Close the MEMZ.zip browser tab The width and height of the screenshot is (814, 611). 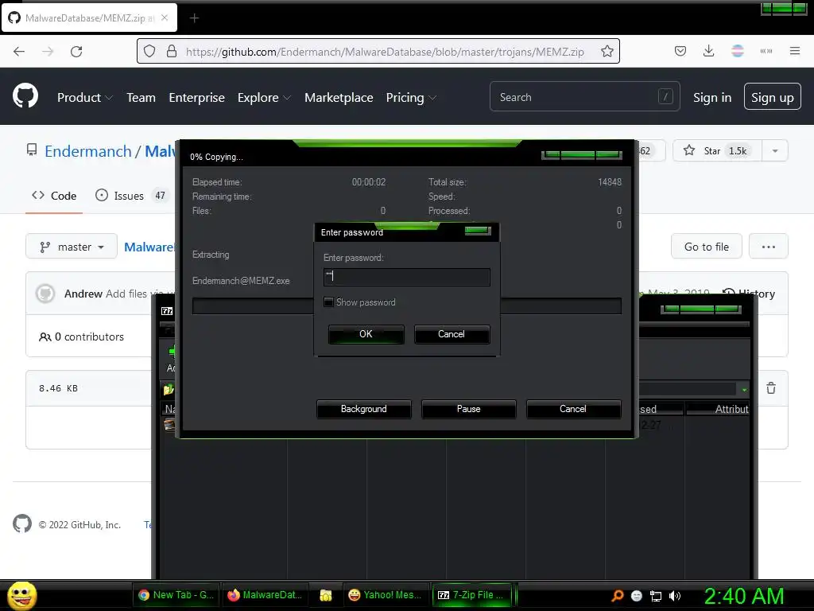click(165, 18)
